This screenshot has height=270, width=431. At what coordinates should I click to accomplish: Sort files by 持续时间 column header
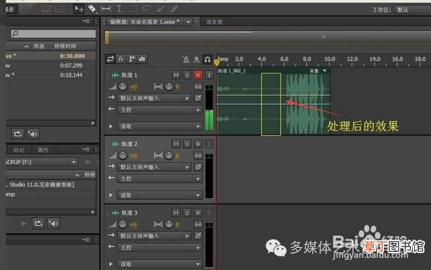tap(65, 46)
